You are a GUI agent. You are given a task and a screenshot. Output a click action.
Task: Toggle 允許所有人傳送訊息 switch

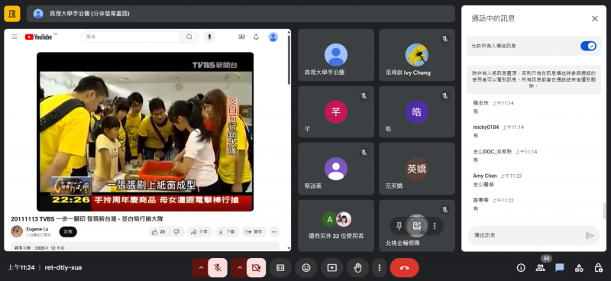point(588,46)
